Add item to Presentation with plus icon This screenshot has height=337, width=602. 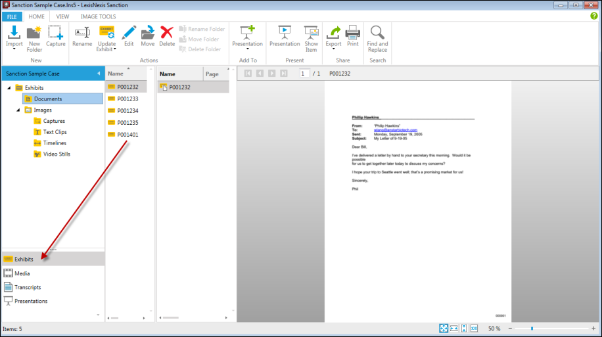click(247, 32)
